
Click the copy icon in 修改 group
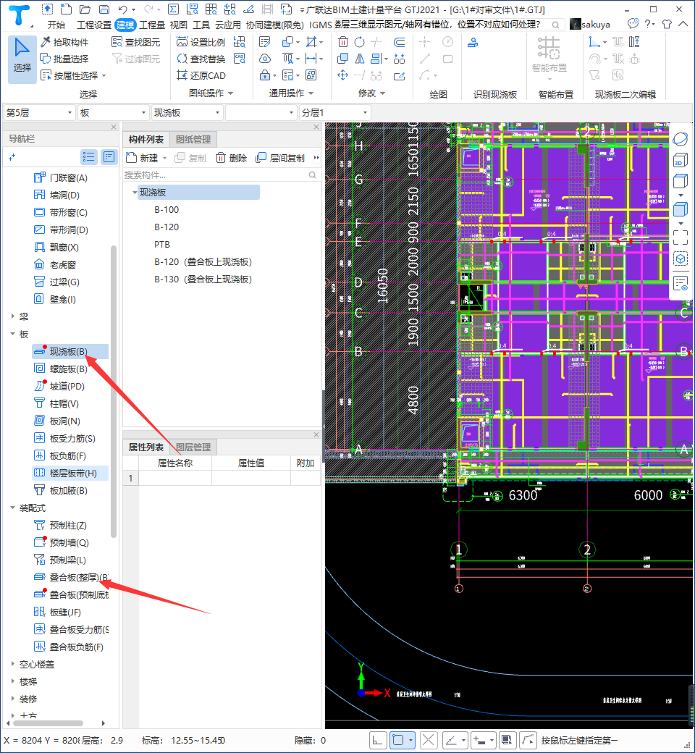pos(343,59)
